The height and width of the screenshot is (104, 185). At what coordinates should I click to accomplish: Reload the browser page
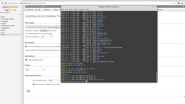point(6,3)
